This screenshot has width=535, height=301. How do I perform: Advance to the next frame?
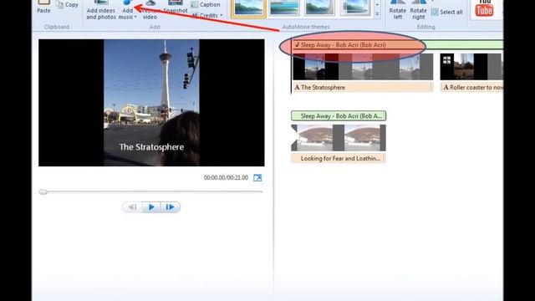170,207
